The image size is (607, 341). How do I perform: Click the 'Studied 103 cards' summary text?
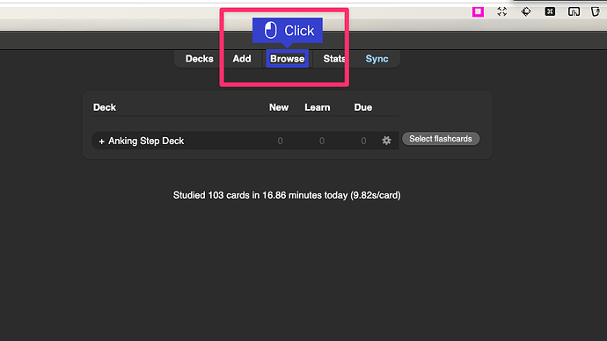[x=287, y=195]
